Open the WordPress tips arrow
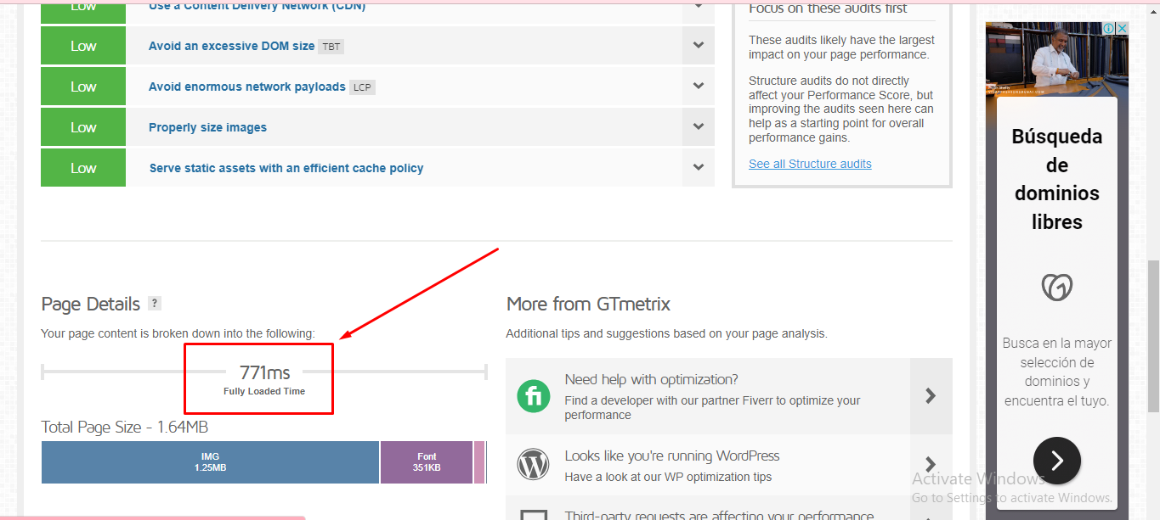 point(931,464)
